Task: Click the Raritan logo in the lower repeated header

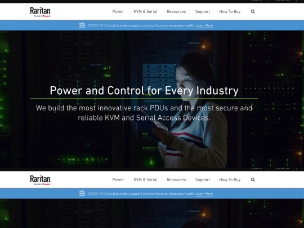Action: (x=41, y=180)
